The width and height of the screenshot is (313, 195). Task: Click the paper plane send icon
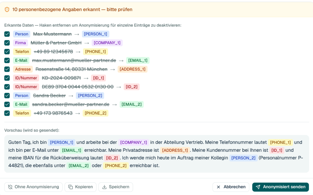pyautogui.click(x=258, y=187)
